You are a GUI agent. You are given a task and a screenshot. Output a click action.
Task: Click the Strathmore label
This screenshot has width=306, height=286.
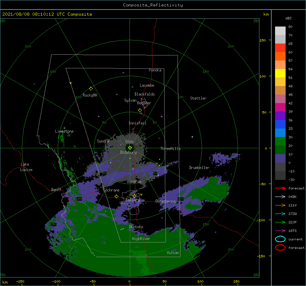point(165,201)
